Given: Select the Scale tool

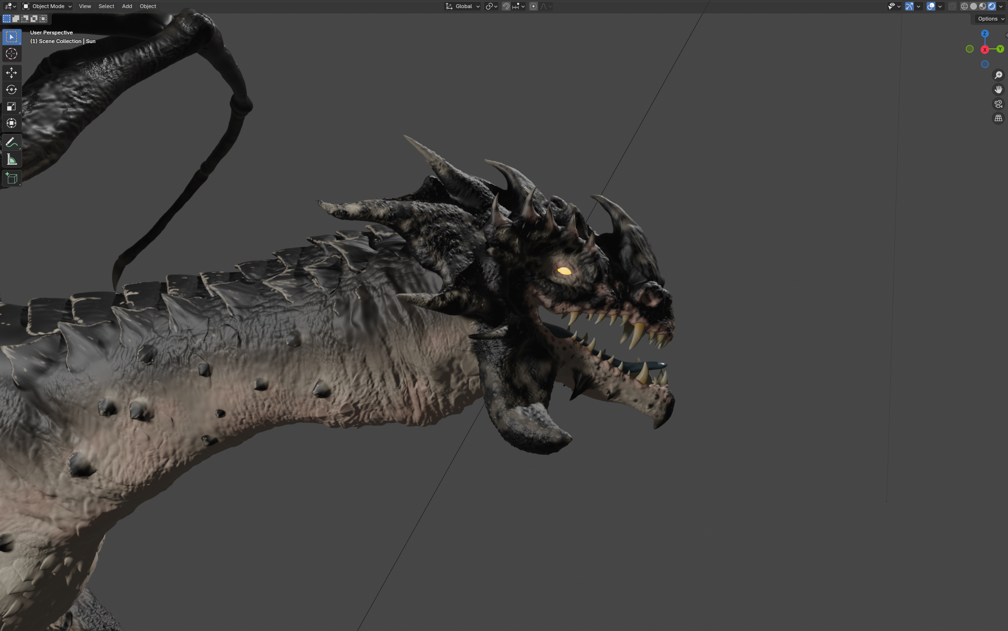Looking at the screenshot, I should (11, 106).
